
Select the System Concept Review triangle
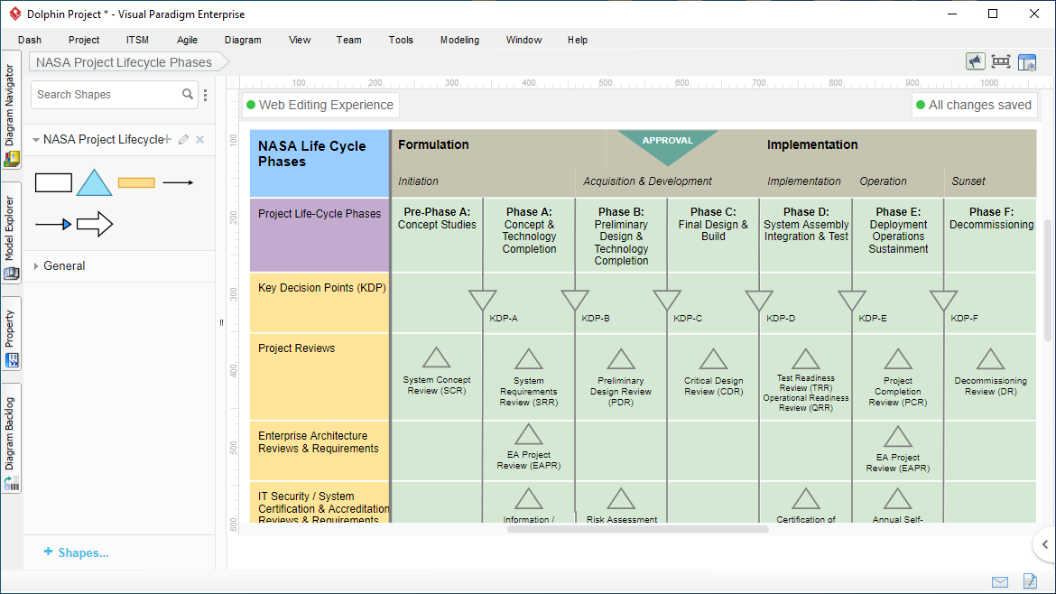[437, 358]
